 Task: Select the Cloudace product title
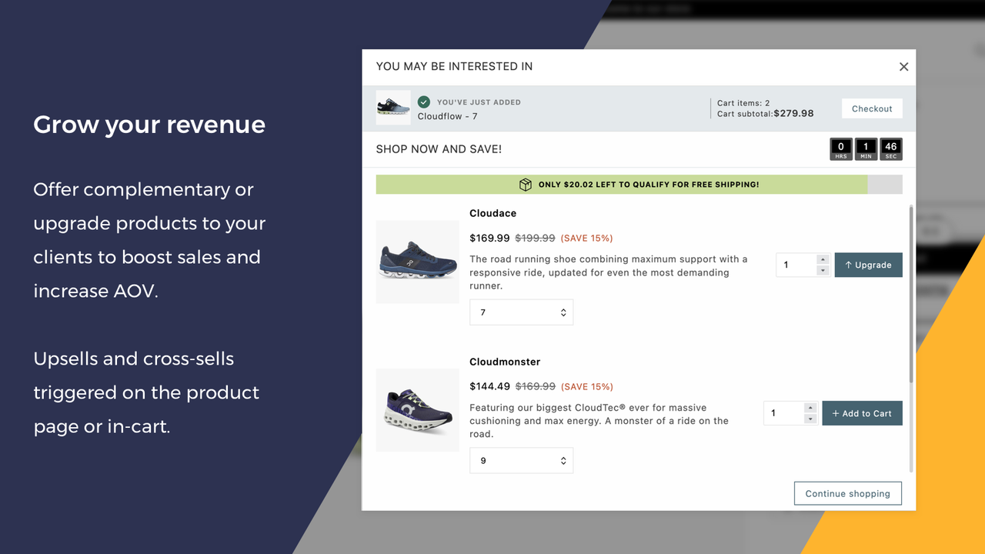tap(492, 212)
